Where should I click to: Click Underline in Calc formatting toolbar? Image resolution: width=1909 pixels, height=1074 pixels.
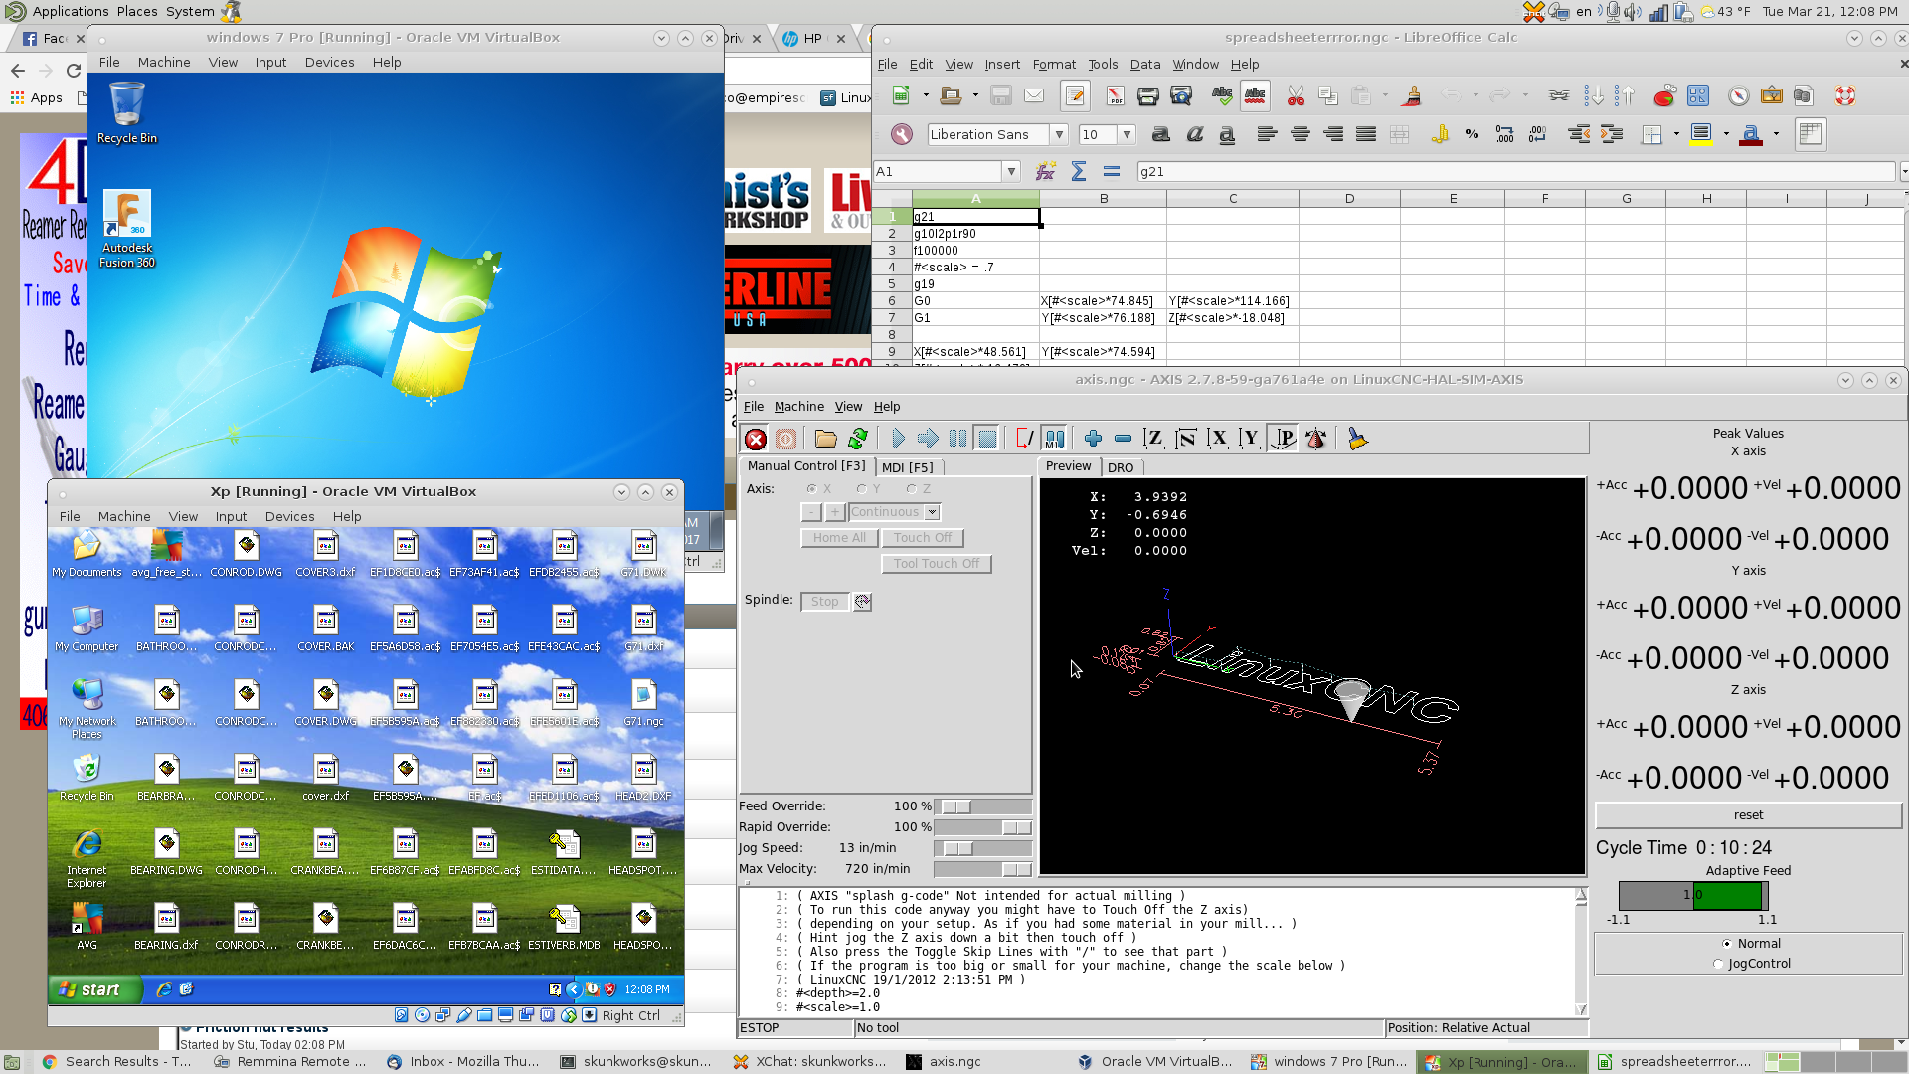pyautogui.click(x=1227, y=135)
